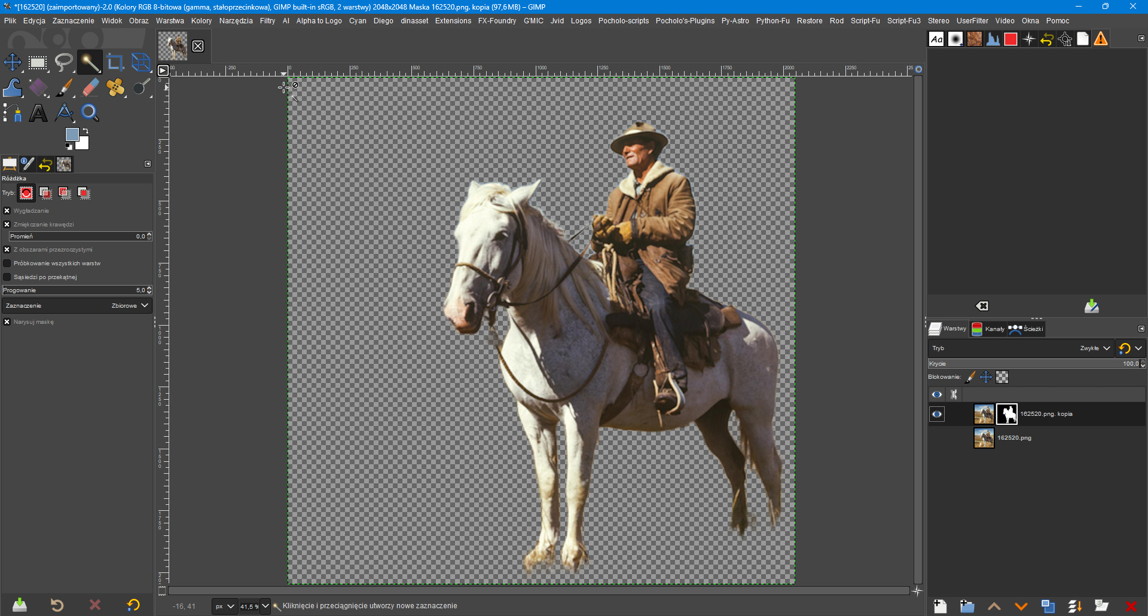Open the Zaznaczenie Zbiorowe dropdown
The width and height of the screenshot is (1148, 616).
pos(77,306)
